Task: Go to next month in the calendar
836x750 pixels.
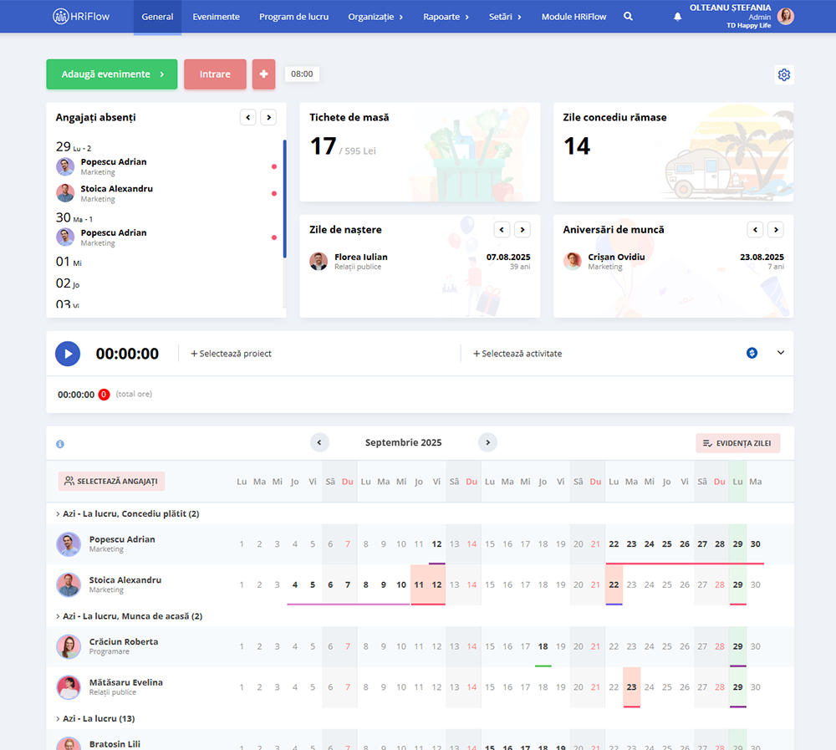Action: pos(487,442)
